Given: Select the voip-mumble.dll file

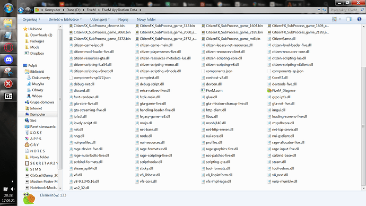Looking at the screenshot, I should pos(284,181).
